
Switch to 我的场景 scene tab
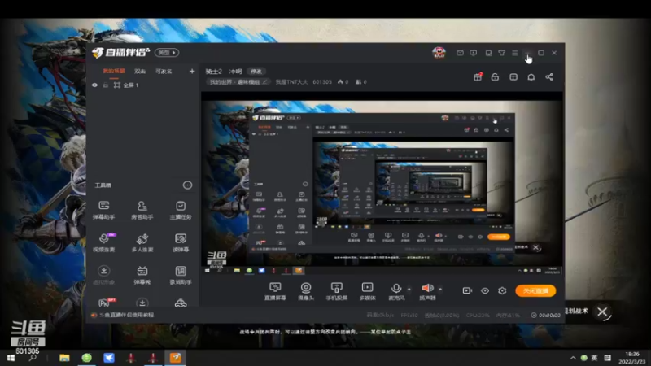click(x=114, y=71)
